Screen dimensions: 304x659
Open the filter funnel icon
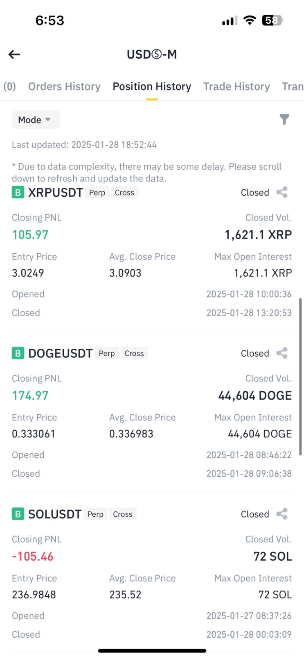pyautogui.click(x=284, y=120)
